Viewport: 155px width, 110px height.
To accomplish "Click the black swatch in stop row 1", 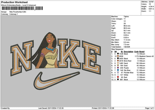I will click(118, 54).
